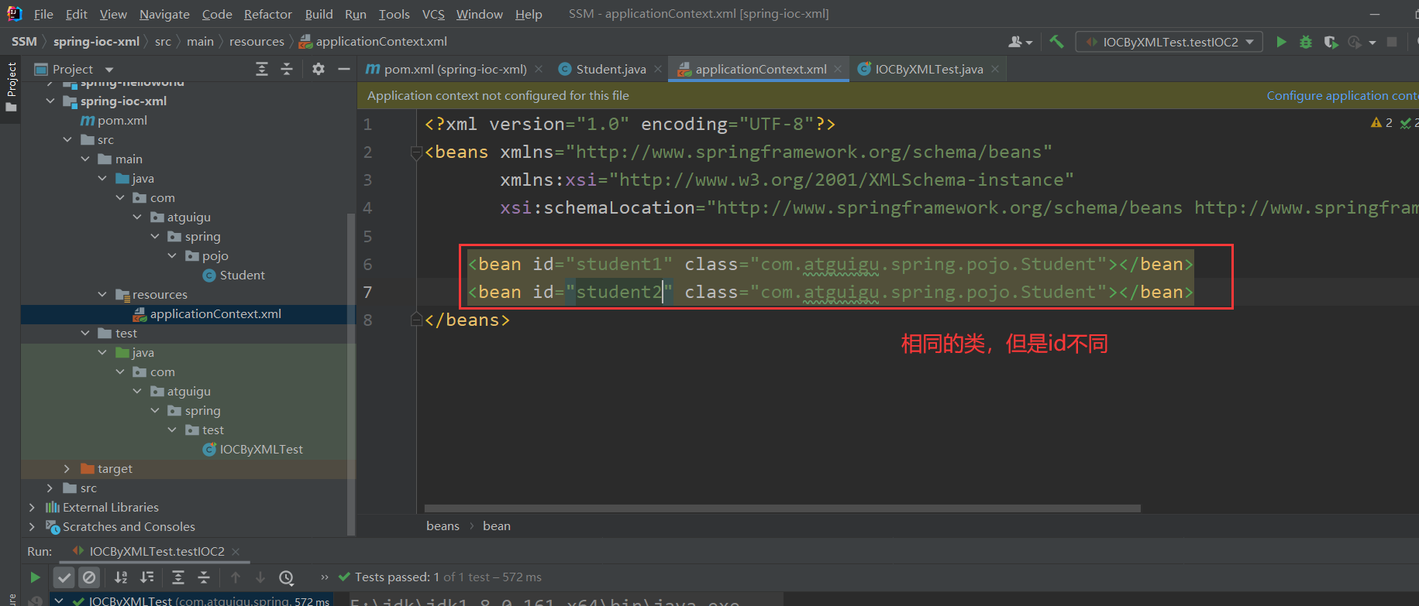Hide the Project tool window

(344, 69)
